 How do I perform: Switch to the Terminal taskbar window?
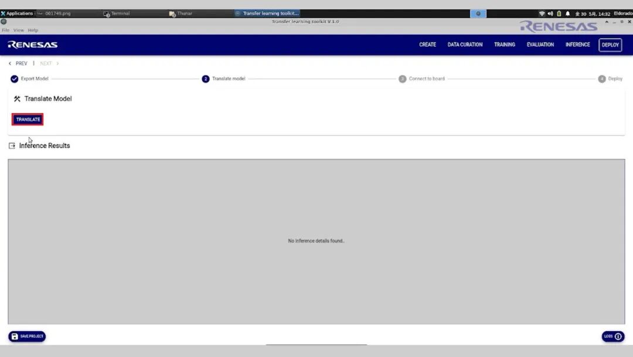(x=117, y=13)
